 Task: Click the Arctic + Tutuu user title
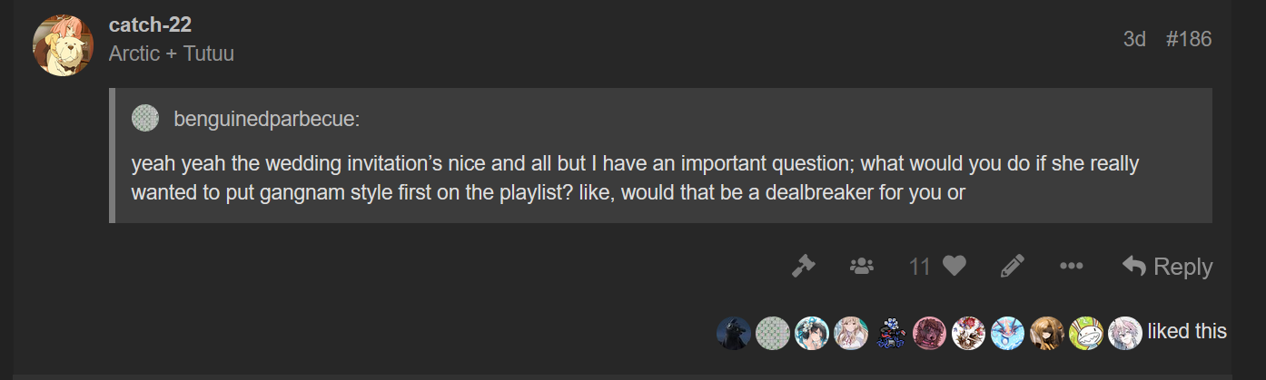(x=171, y=54)
